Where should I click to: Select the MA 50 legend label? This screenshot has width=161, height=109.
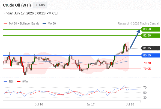pyautogui.click(x=52, y=24)
